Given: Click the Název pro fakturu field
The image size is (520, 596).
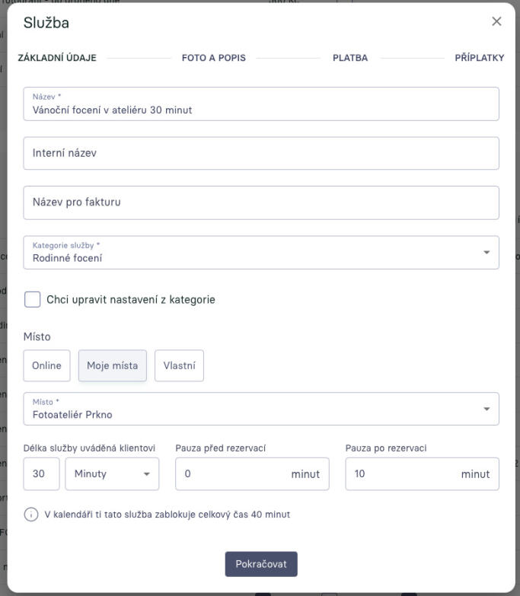Looking at the screenshot, I should 261,202.
